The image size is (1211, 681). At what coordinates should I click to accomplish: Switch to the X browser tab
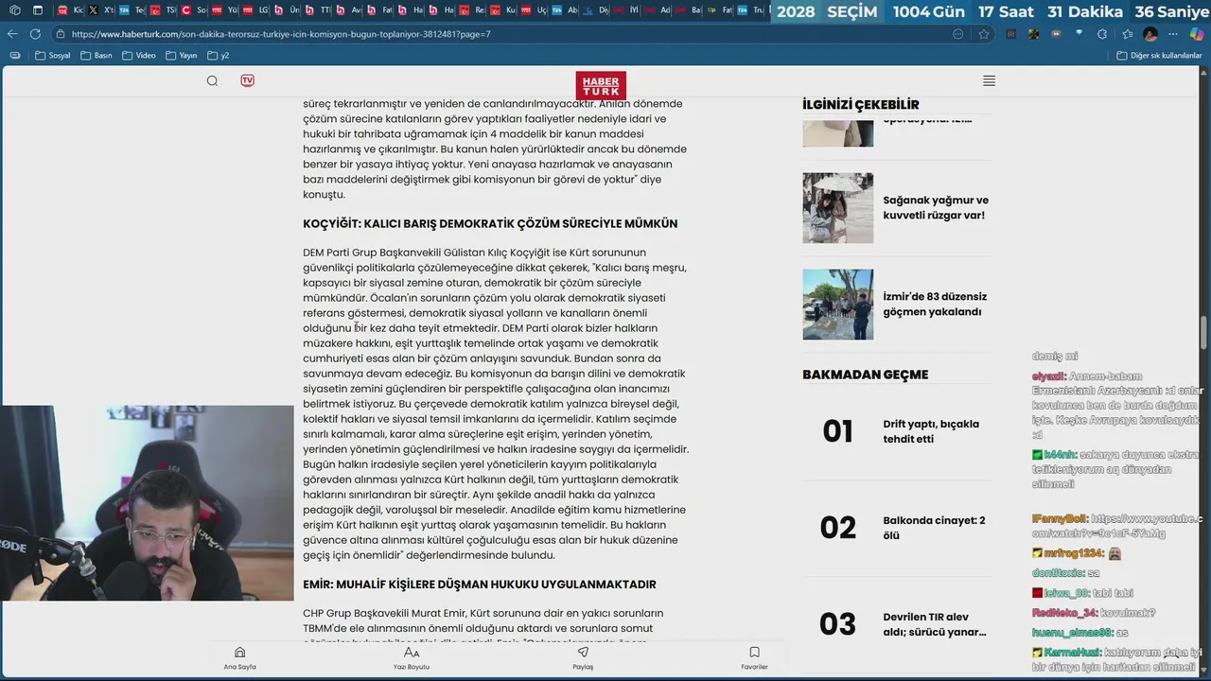click(x=101, y=11)
